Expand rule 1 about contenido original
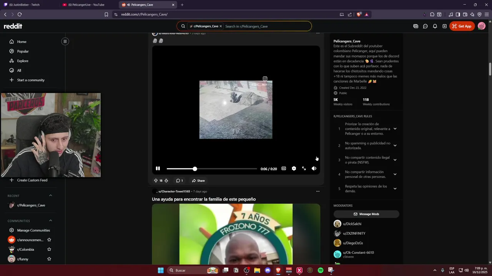The image size is (492, 276). point(395,129)
